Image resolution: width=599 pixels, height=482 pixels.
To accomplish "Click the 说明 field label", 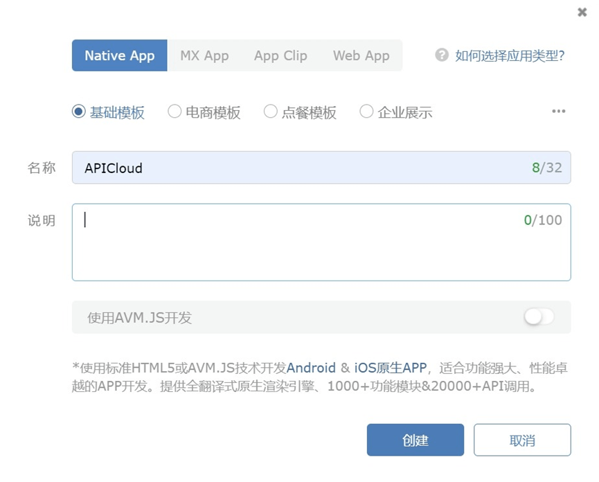I will [42, 220].
